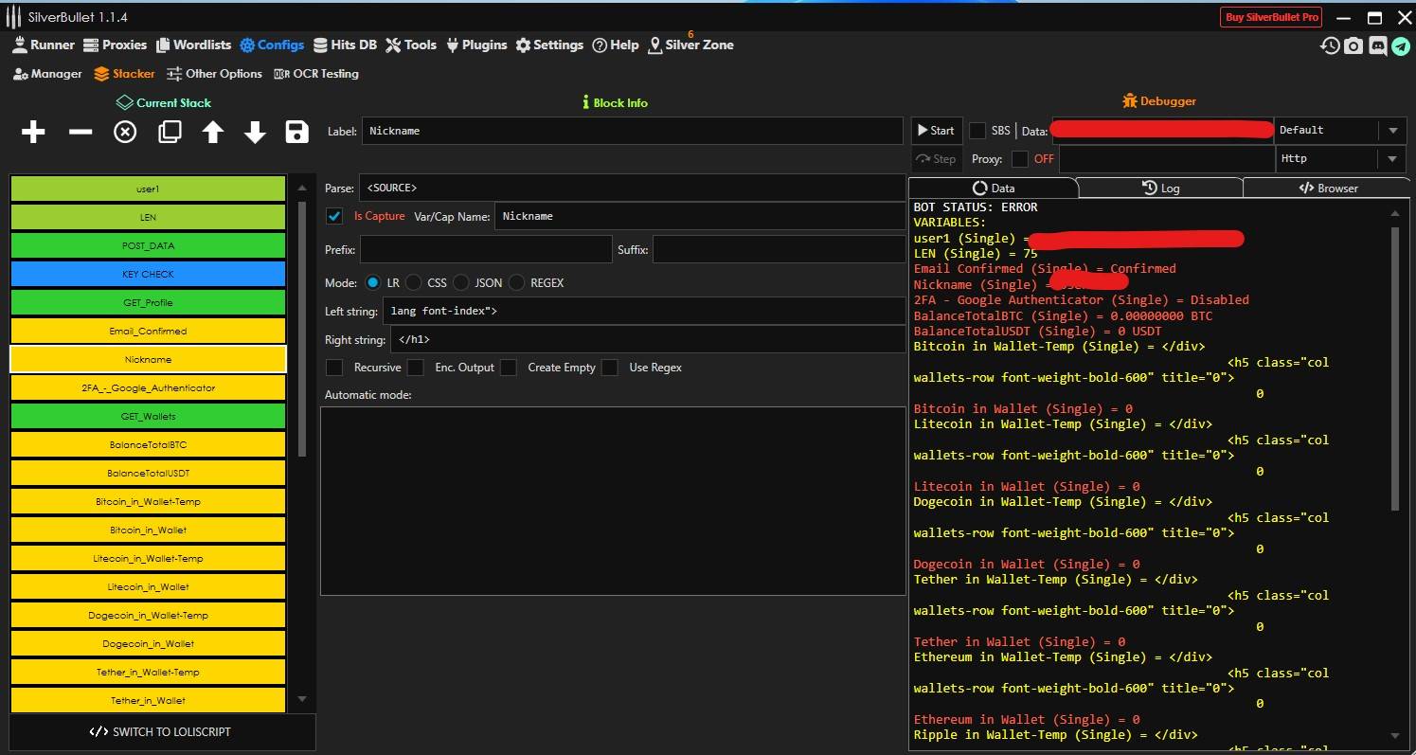The height and width of the screenshot is (755, 1416).
Task: Select the user1 block in stack
Action: click(x=148, y=189)
